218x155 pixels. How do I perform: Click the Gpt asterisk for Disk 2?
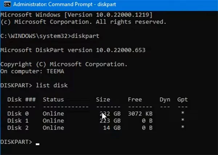point(183,127)
